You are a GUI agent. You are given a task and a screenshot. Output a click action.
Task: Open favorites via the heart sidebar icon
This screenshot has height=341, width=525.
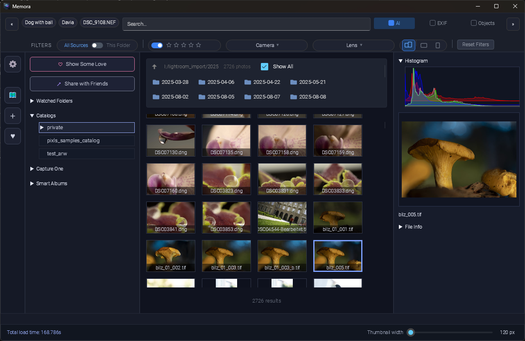click(12, 136)
